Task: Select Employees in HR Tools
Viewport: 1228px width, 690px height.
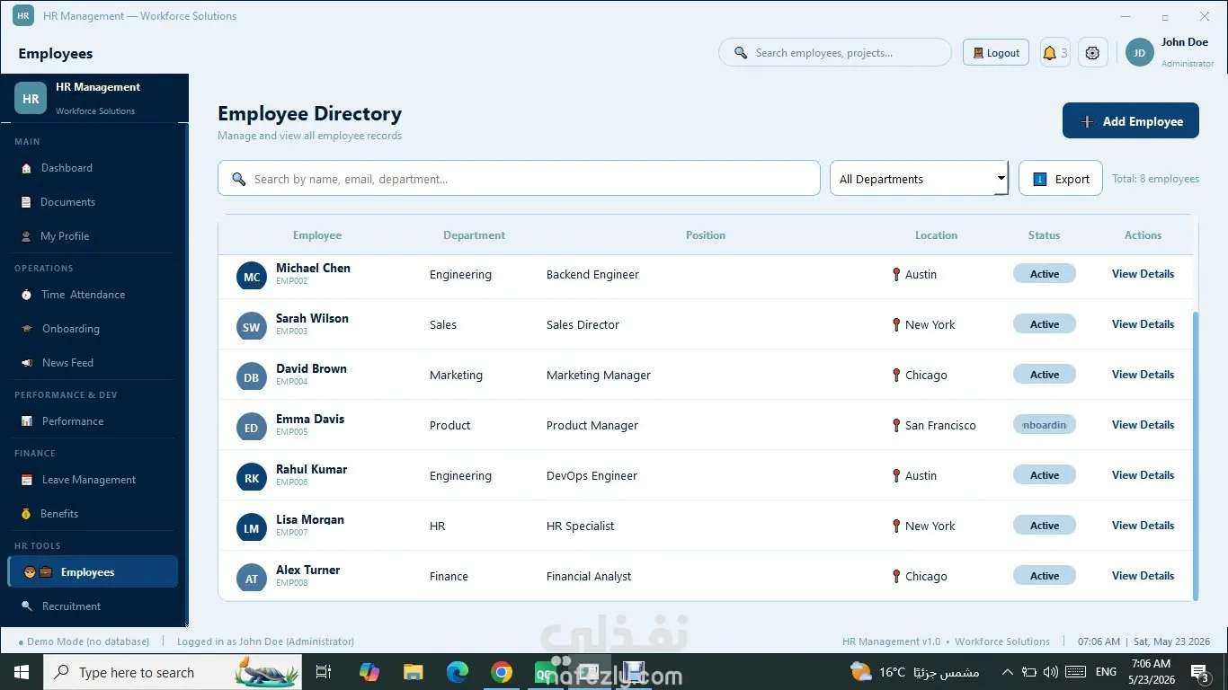Action: pos(93,572)
